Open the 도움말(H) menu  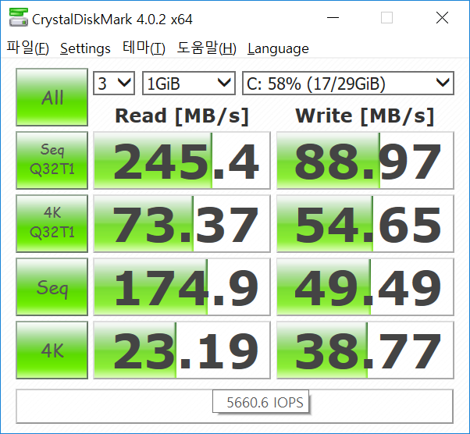pyautogui.click(x=207, y=48)
